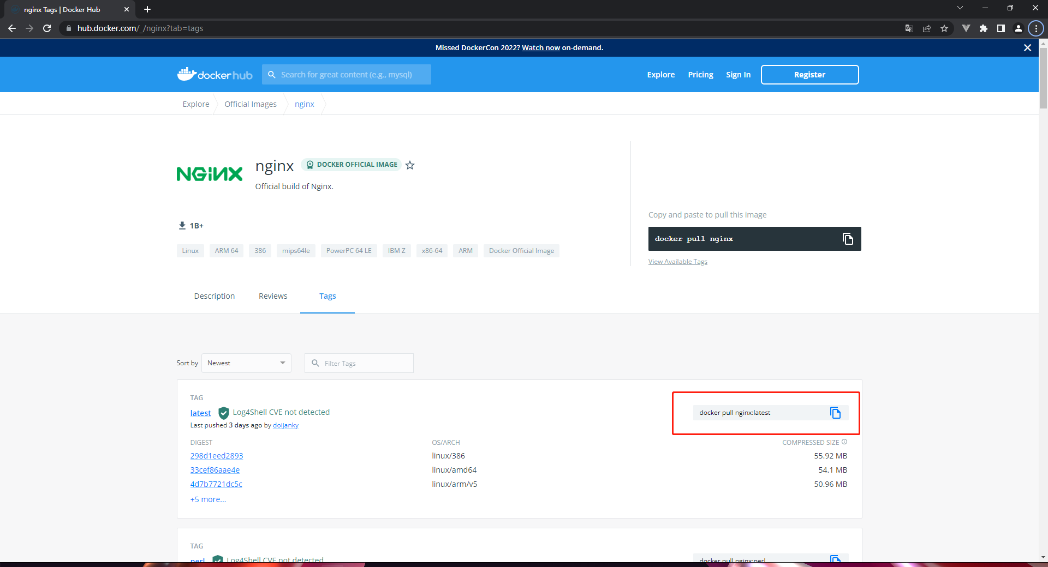Screen dimensions: 1048x567
Task: Open the tab search chevron
Action: (960, 8)
